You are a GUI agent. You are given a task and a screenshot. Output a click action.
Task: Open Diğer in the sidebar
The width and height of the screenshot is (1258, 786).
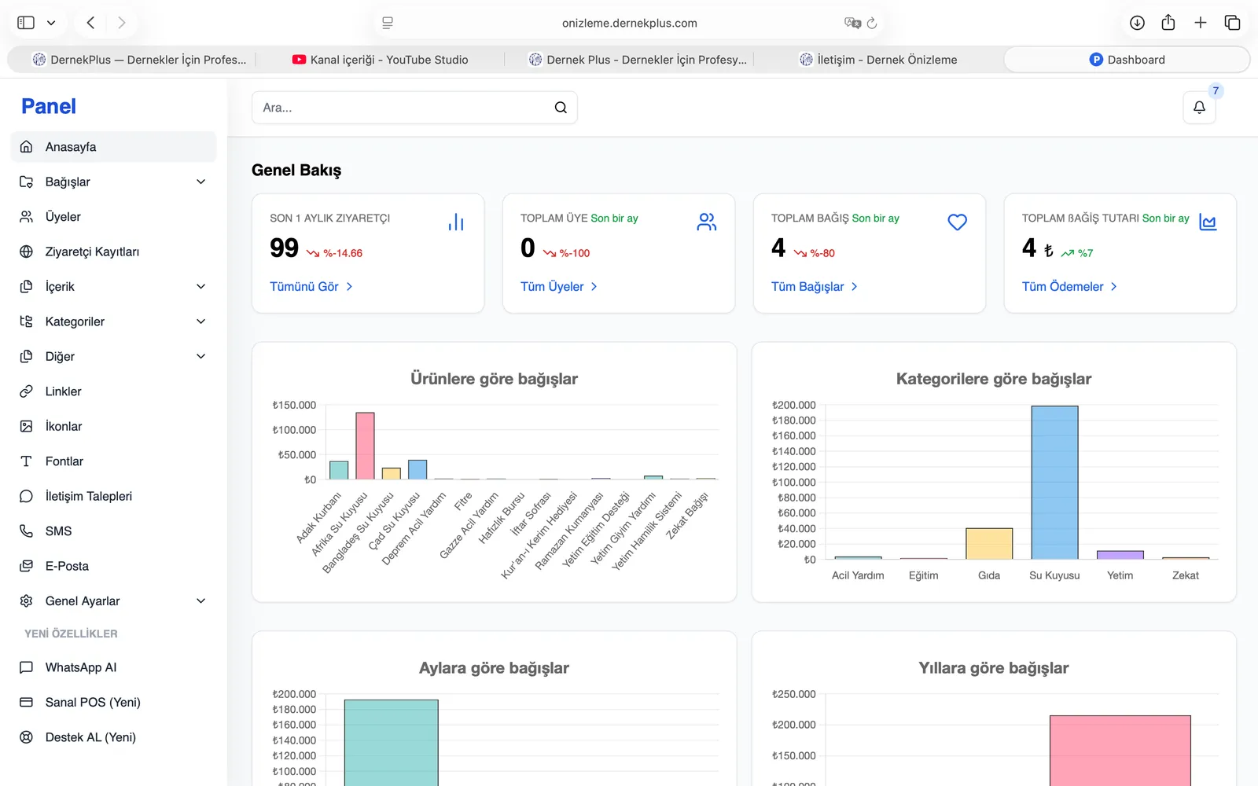(x=113, y=357)
